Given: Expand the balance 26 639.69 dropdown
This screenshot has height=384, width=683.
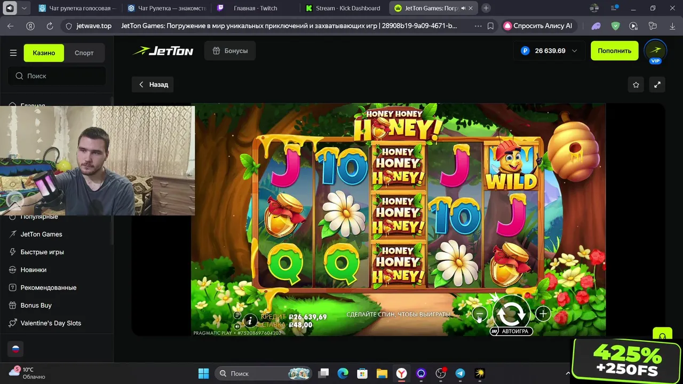Looking at the screenshot, I should tap(574, 51).
